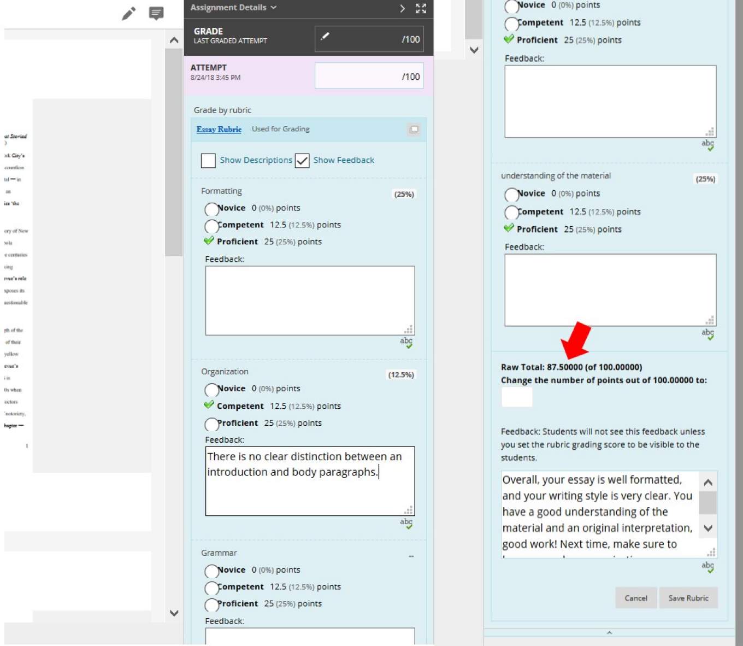The height and width of the screenshot is (646, 743).
Task: Spell check the Formatting feedback box
Action: click(x=407, y=342)
